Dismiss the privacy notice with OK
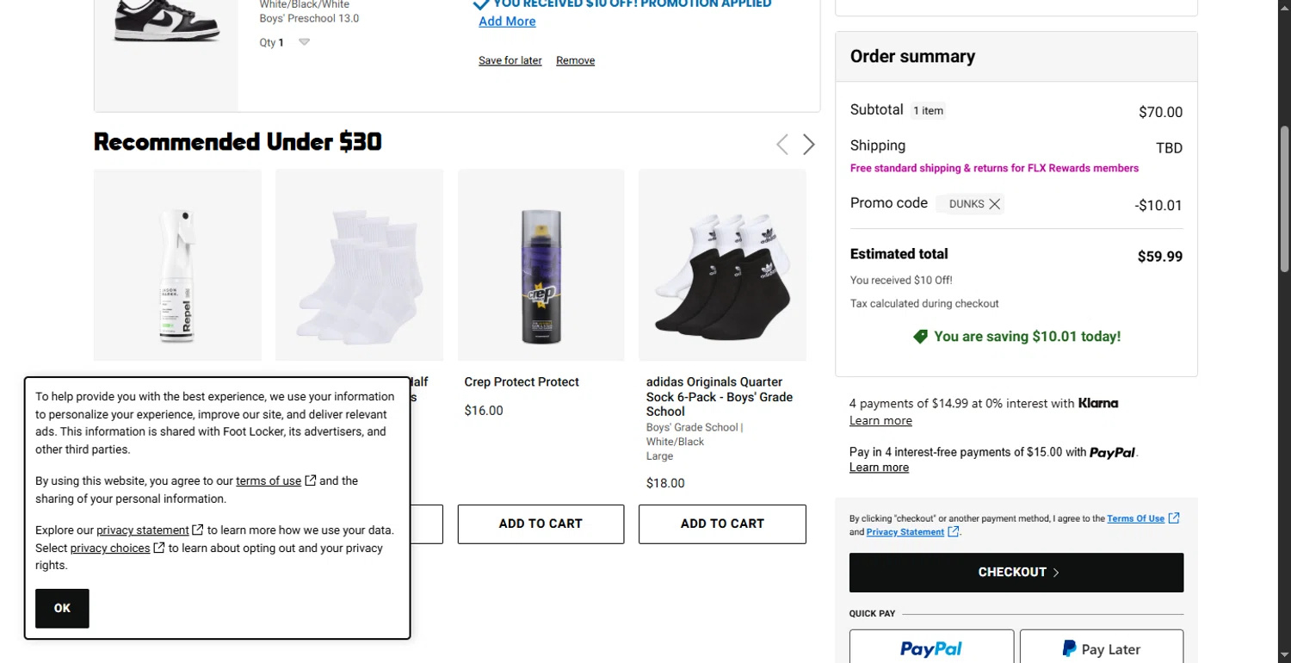 click(61, 608)
